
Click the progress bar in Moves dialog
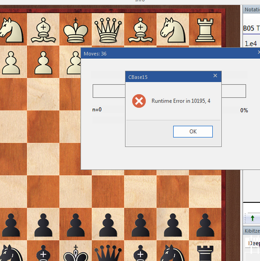[x=169, y=91]
